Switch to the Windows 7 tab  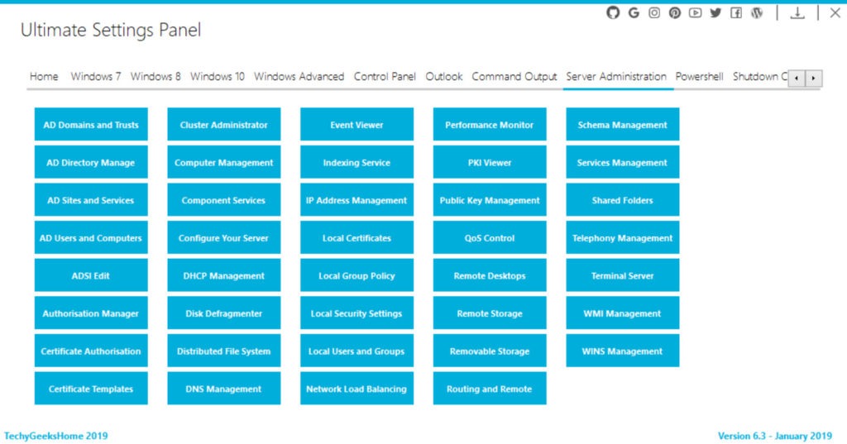click(96, 77)
